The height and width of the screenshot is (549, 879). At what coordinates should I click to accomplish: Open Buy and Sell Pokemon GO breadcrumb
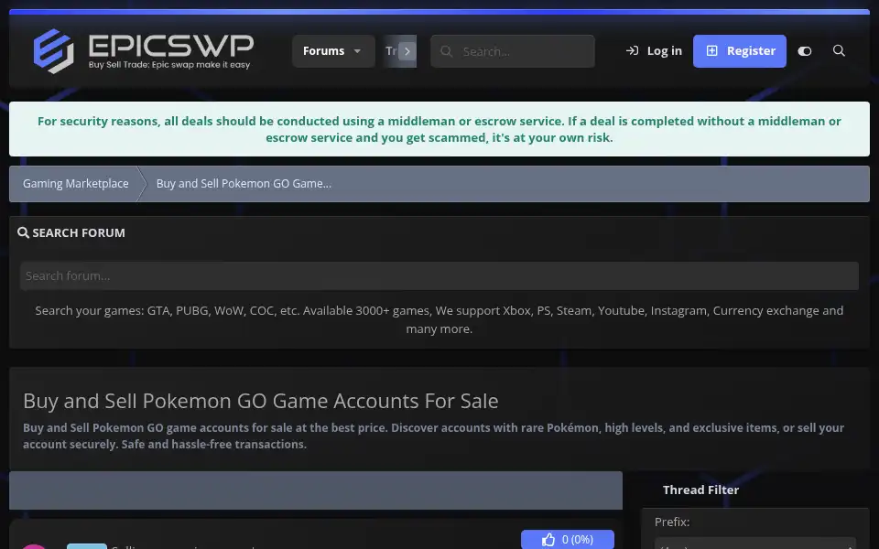pyautogui.click(x=244, y=184)
